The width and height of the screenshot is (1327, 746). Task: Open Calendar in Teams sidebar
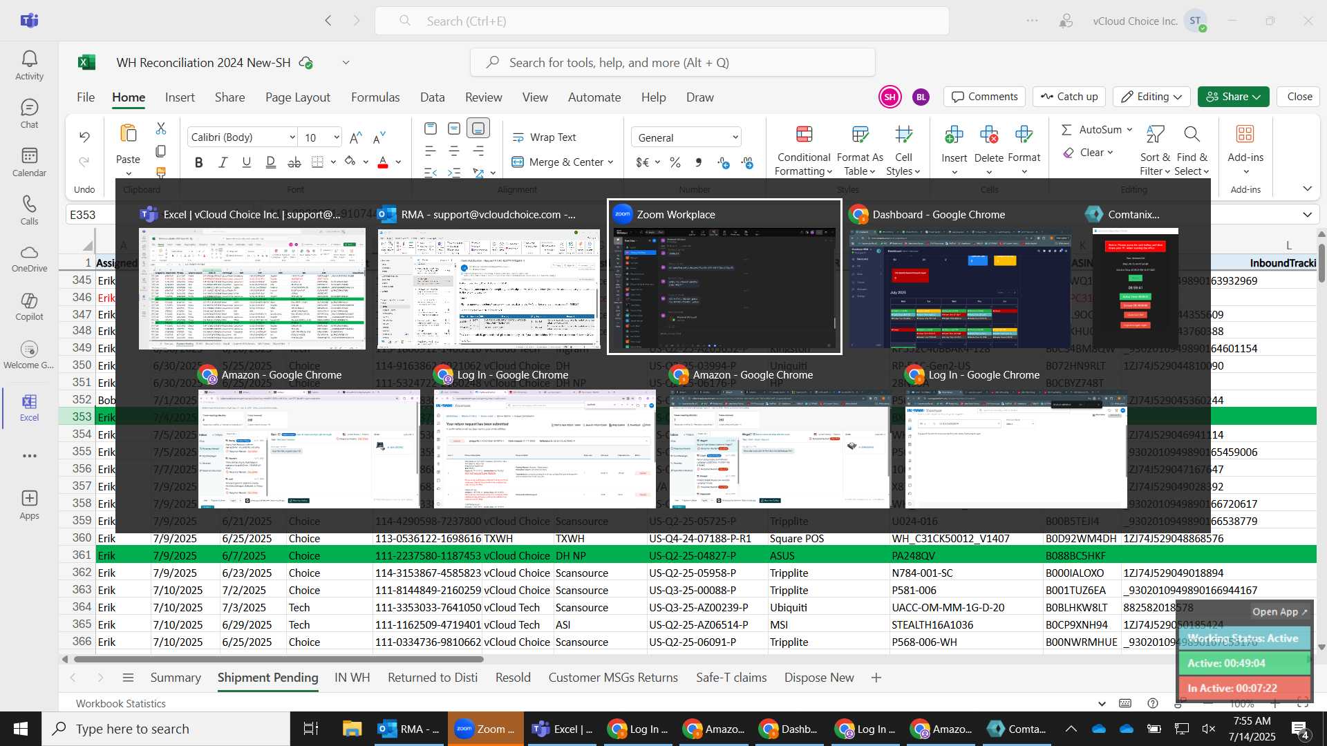tap(29, 162)
